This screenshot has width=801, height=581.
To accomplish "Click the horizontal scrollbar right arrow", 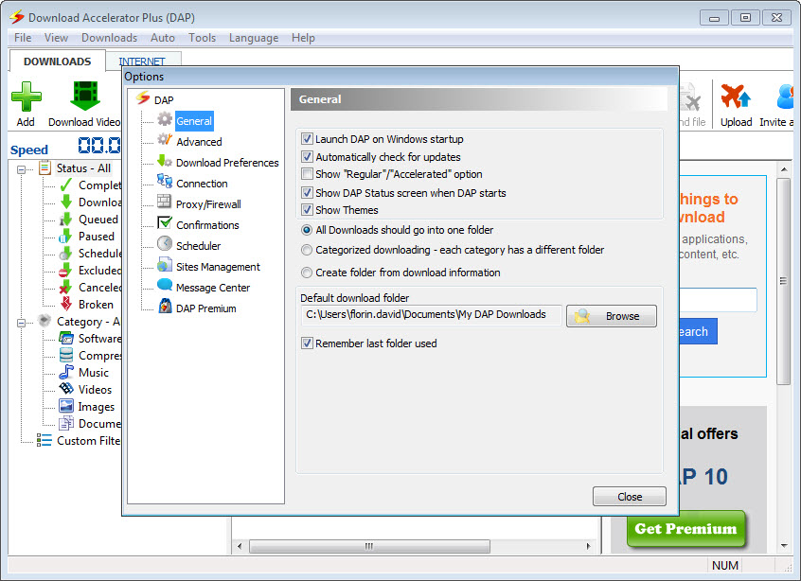I will [589, 546].
